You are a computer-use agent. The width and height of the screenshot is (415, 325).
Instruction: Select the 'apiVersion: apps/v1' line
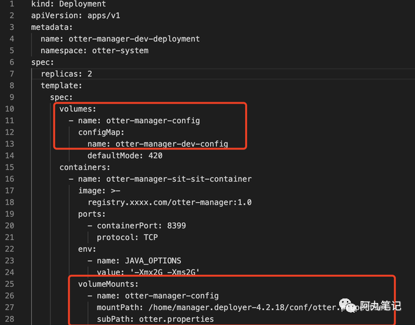(x=76, y=16)
